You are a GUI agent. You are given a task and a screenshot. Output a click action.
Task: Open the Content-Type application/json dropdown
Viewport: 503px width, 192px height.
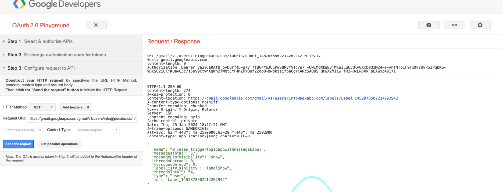96,130
